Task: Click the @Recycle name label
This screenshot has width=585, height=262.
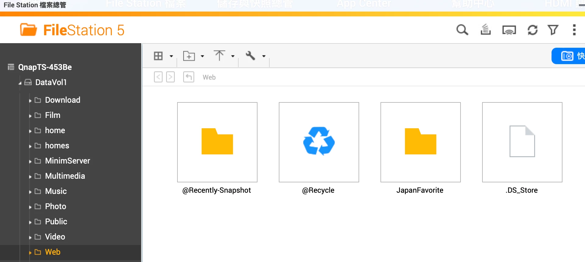Action: 318,190
